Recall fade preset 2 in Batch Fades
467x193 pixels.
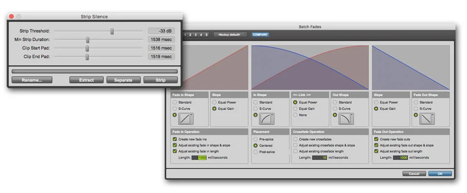[190, 35]
